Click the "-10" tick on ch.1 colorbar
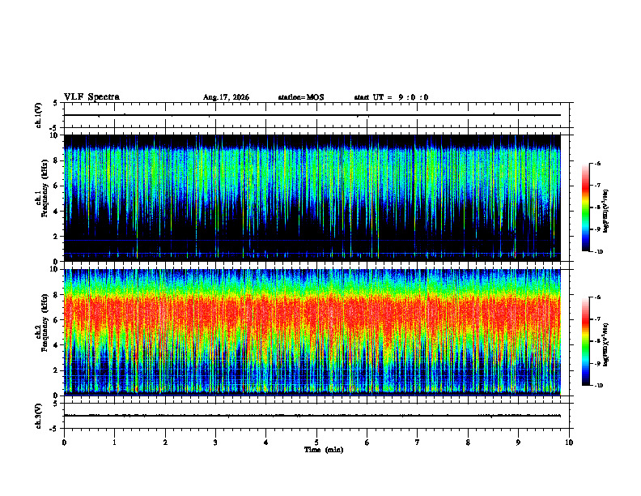 pos(598,252)
